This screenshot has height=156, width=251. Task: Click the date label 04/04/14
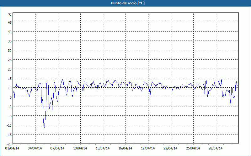click(x=35, y=148)
